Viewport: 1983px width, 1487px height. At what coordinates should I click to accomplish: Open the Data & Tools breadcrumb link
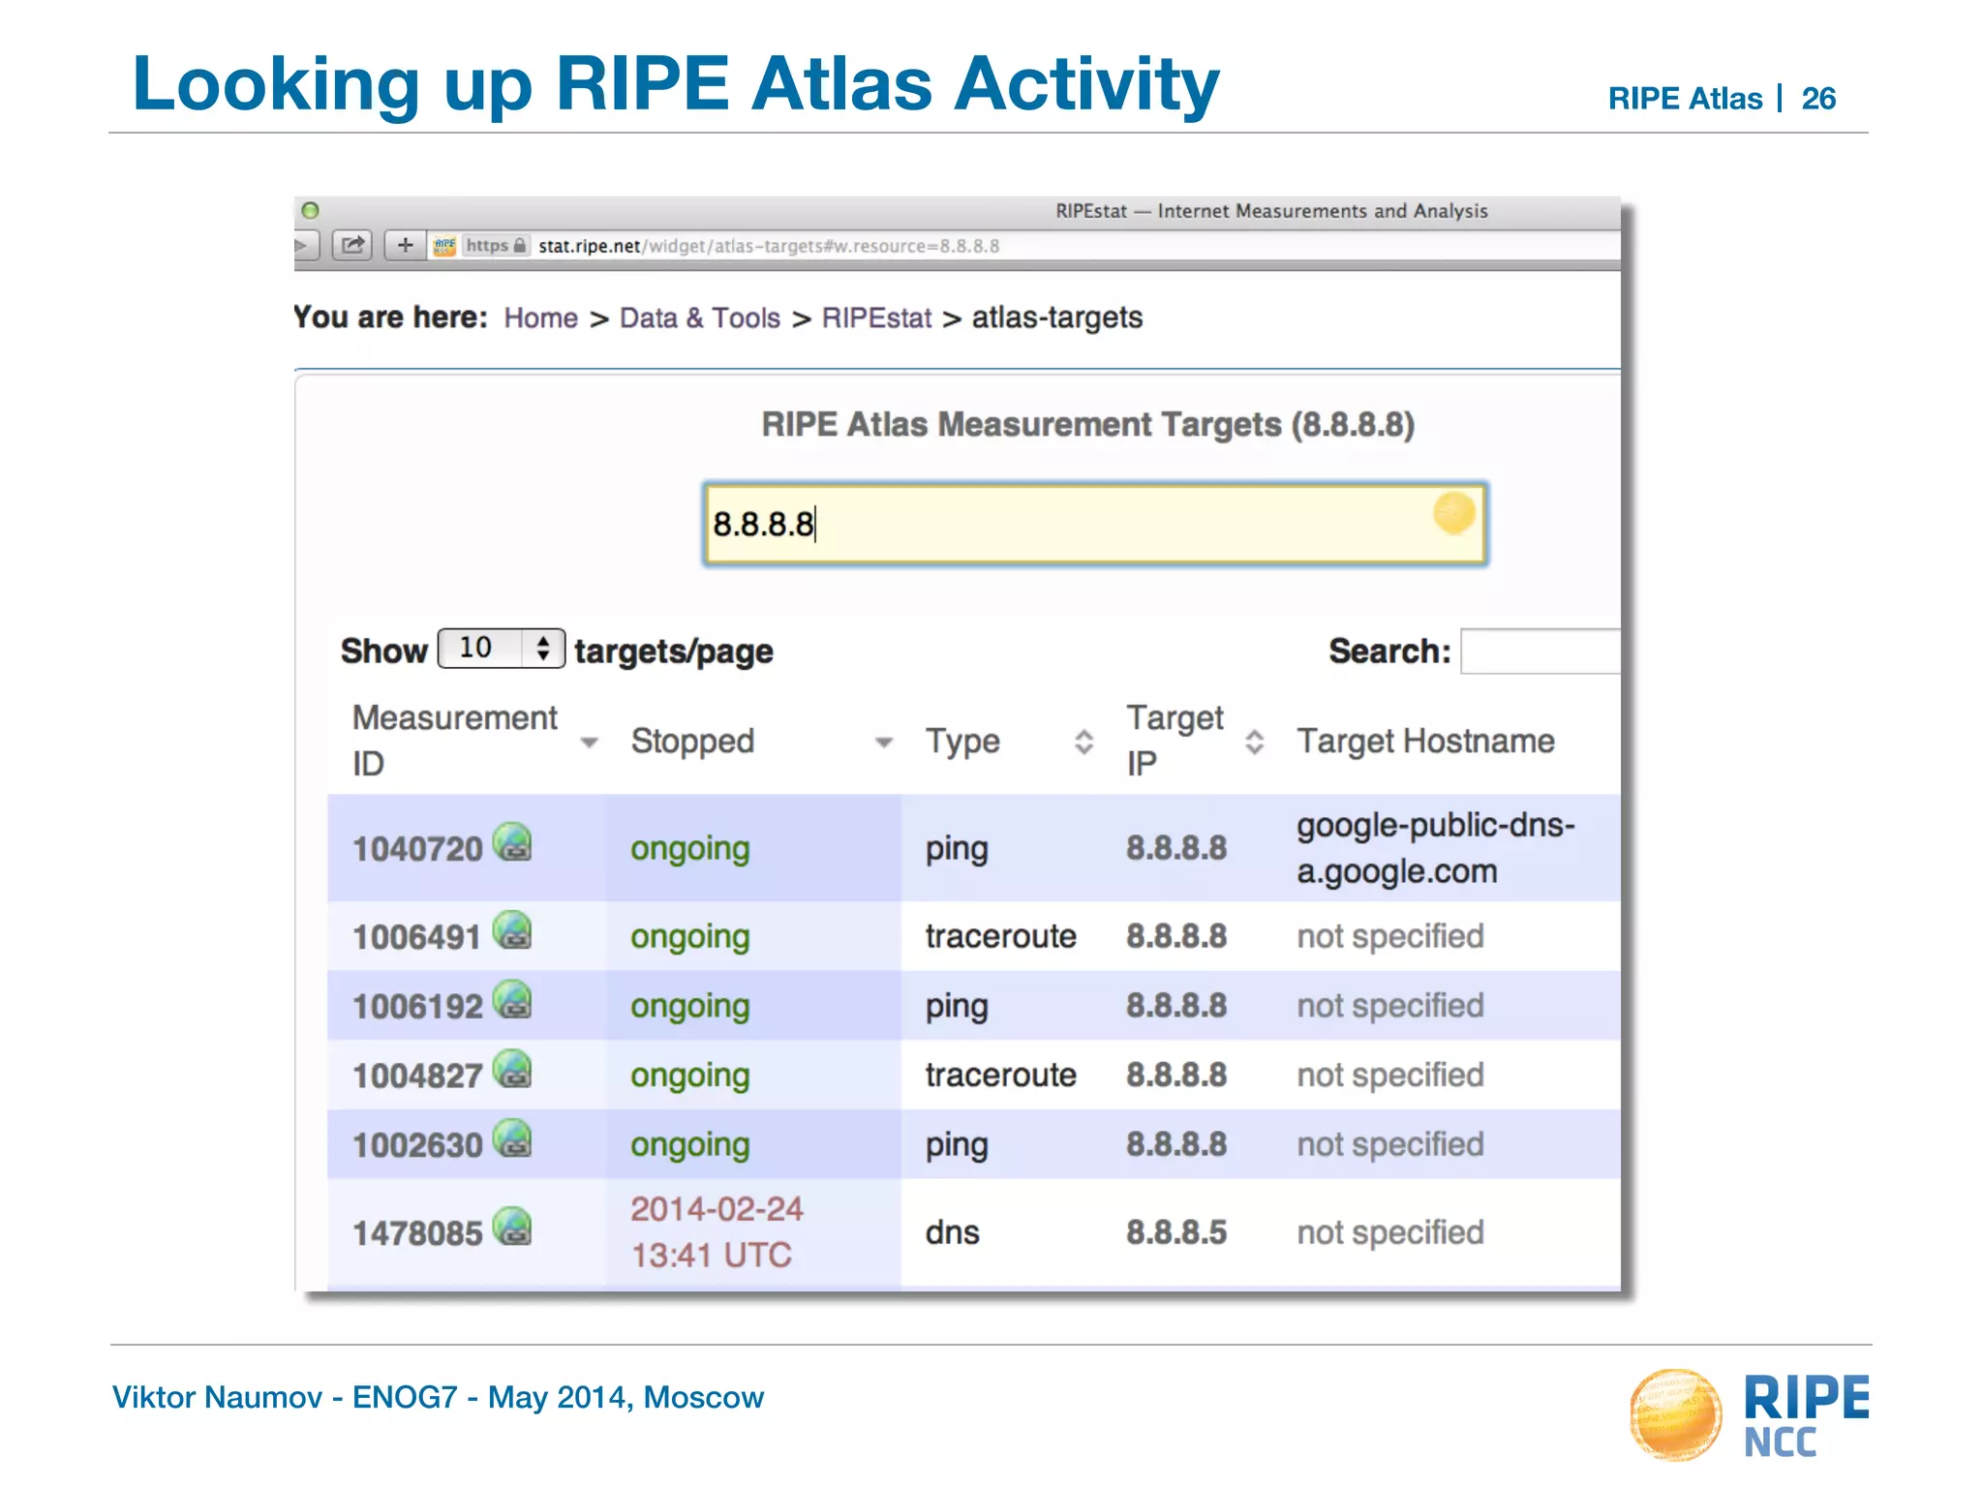tap(699, 318)
